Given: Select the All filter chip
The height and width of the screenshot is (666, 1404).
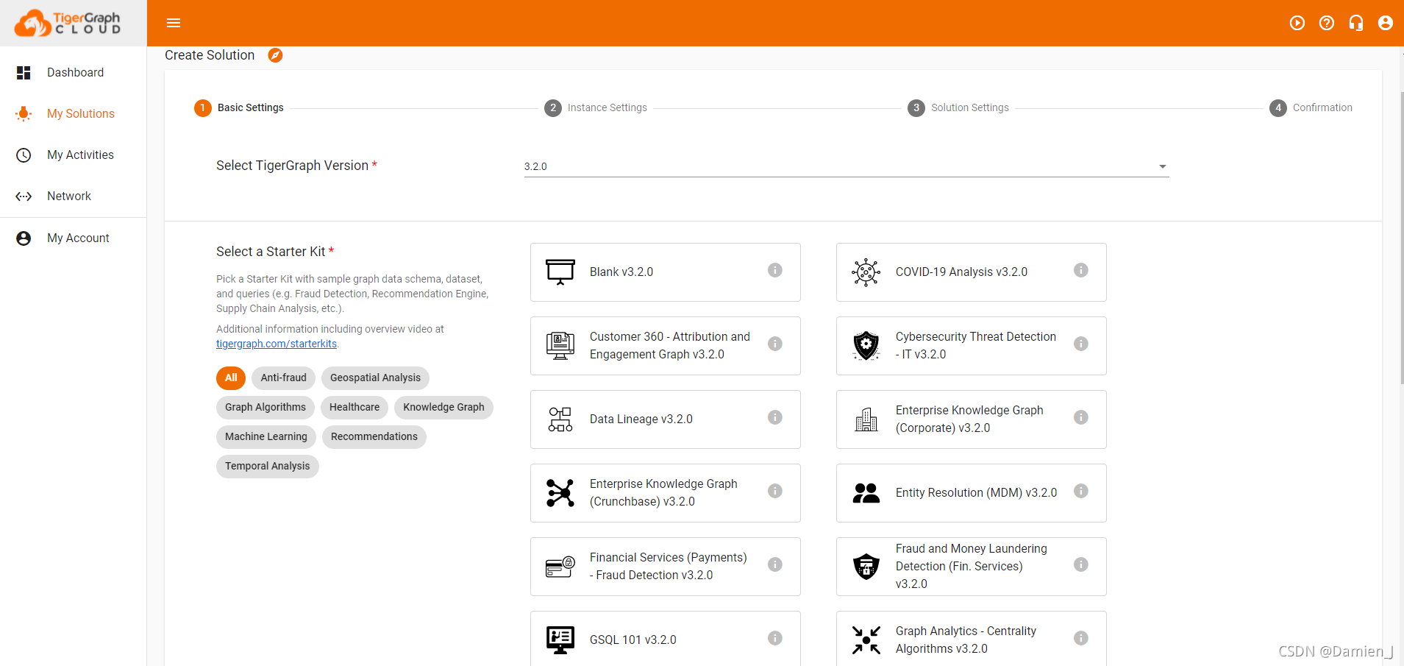Looking at the screenshot, I should pos(231,378).
